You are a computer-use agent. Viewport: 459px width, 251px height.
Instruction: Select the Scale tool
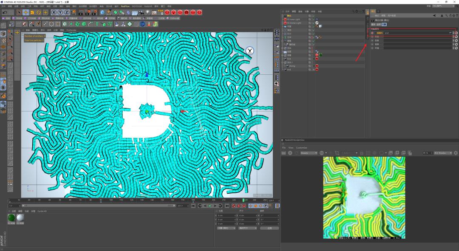(31, 12)
